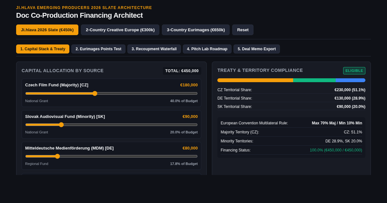The height and width of the screenshot is (203, 387).
Task: Switch to Deal Memo Export tab
Action: (x=257, y=49)
